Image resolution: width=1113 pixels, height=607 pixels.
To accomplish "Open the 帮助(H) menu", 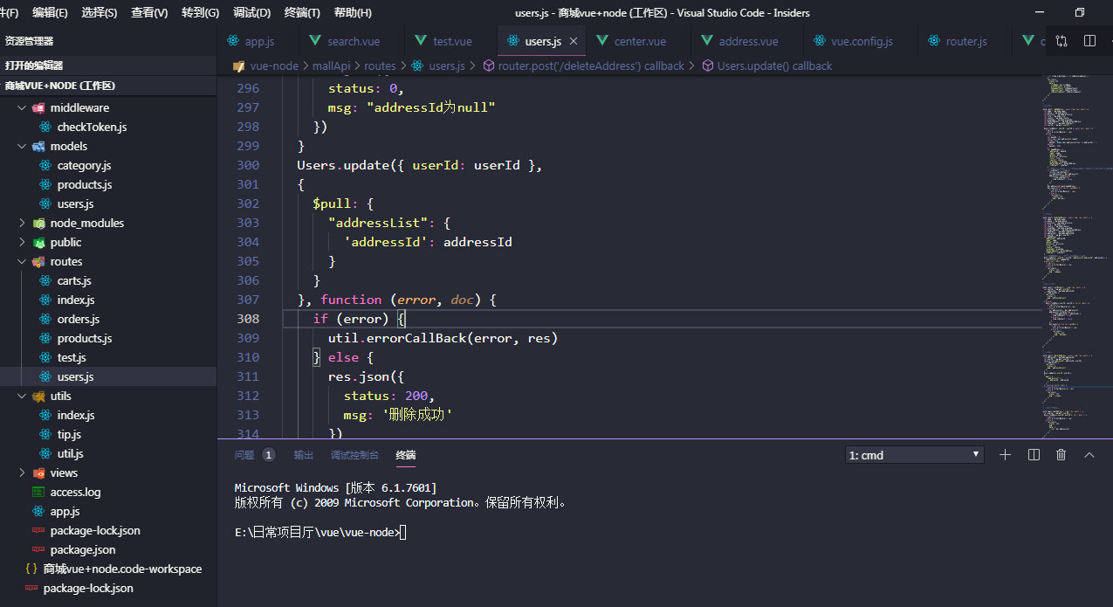I will point(353,12).
